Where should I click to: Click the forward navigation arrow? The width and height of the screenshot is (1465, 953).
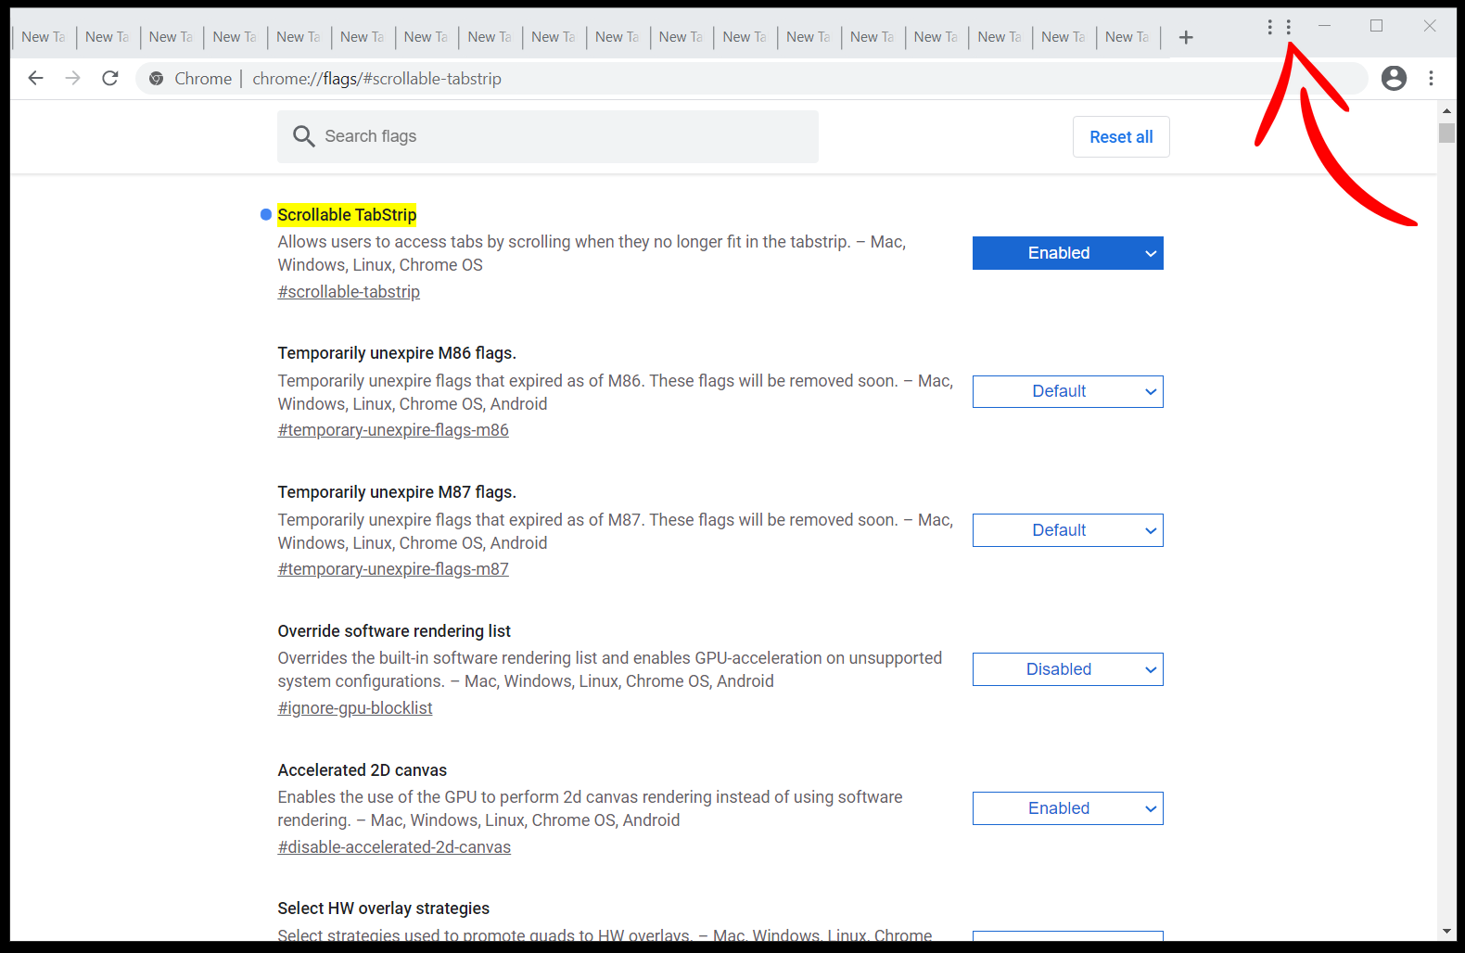(x=72, y=78)
